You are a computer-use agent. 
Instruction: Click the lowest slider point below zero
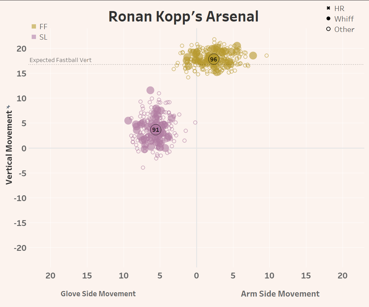[x=143, y=168]
